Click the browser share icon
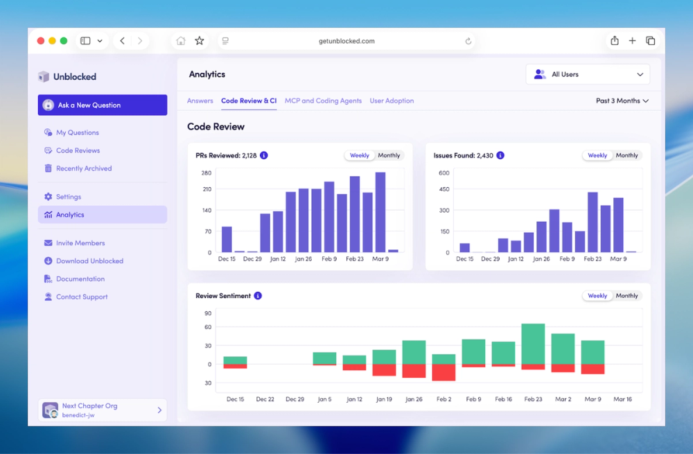This screenshot has width=693, height=454. tap(614, 41)
